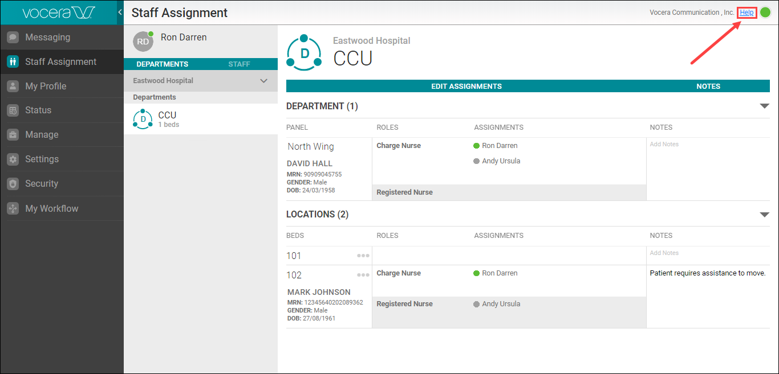Click the Security shield icon
The image size is (779, 374).
point(13,184)
